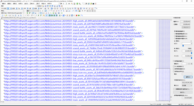Adjust the Size (大小) slider thumb

(191, 58)
